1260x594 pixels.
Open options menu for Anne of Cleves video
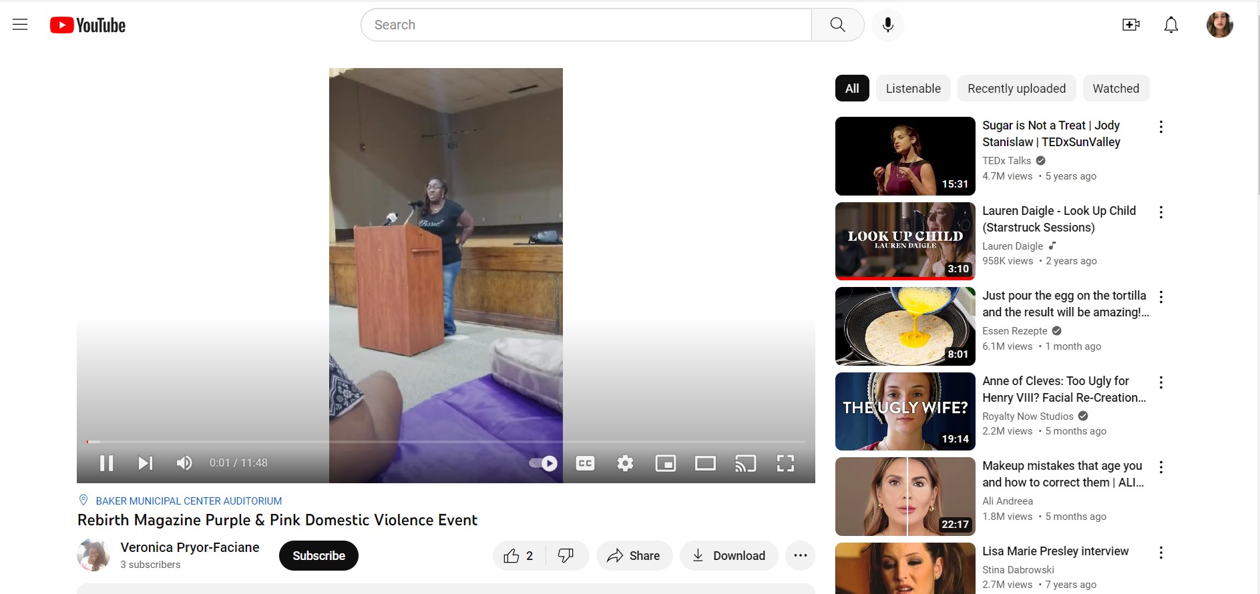coord(1161,382)
